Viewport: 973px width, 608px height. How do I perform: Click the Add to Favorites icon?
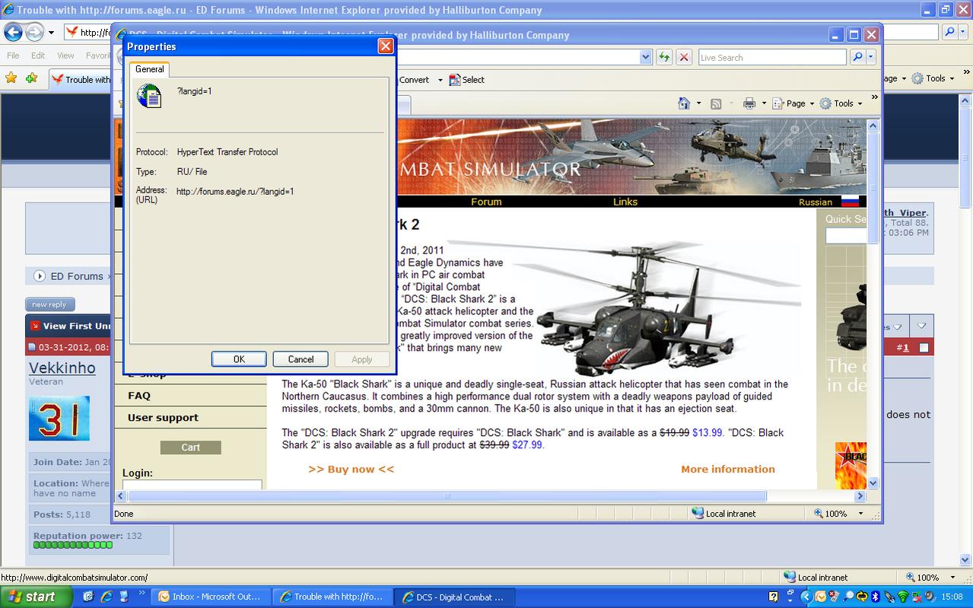click(x=31, y=78)
